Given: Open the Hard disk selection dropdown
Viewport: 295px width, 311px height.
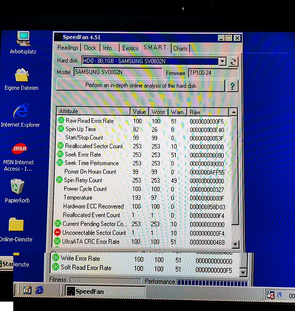Looking at the screenshot, I should [x=222, y=62].
